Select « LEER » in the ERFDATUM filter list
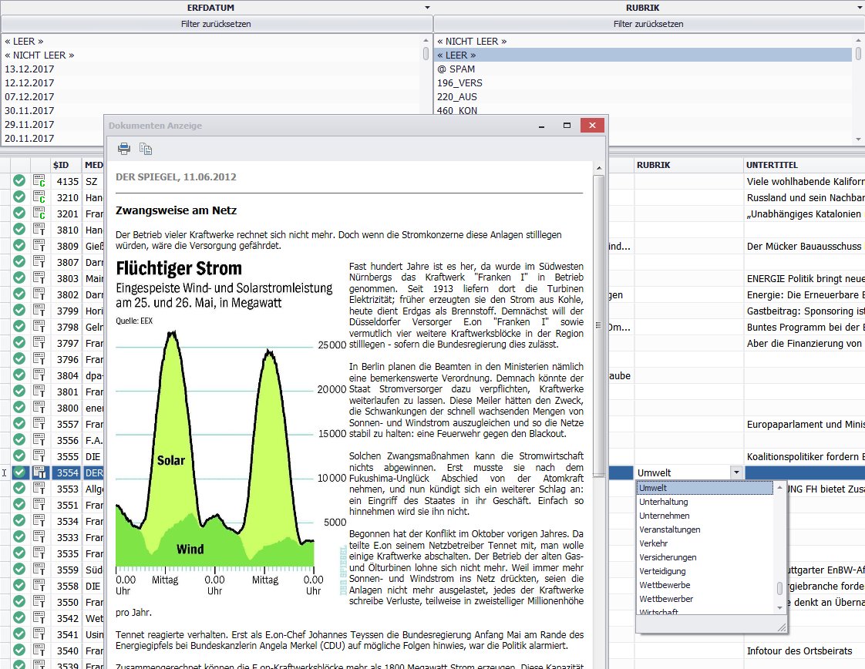This screenshot has height=669, width=865. [211, 42]
